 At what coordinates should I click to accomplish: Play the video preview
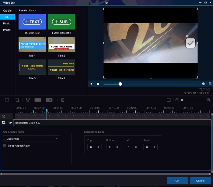(91, 84)
